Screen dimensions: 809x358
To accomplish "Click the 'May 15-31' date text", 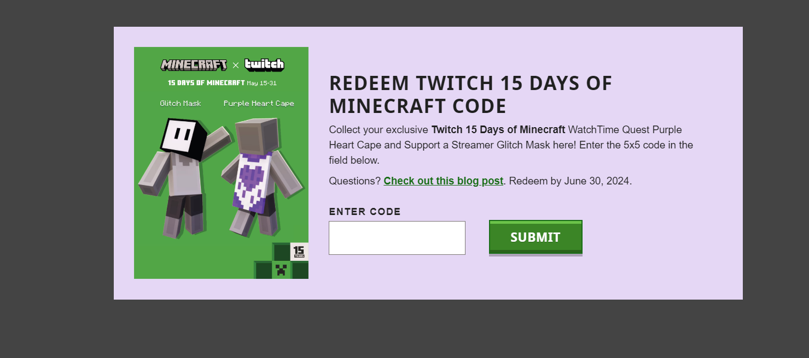I will click(261, 83).
